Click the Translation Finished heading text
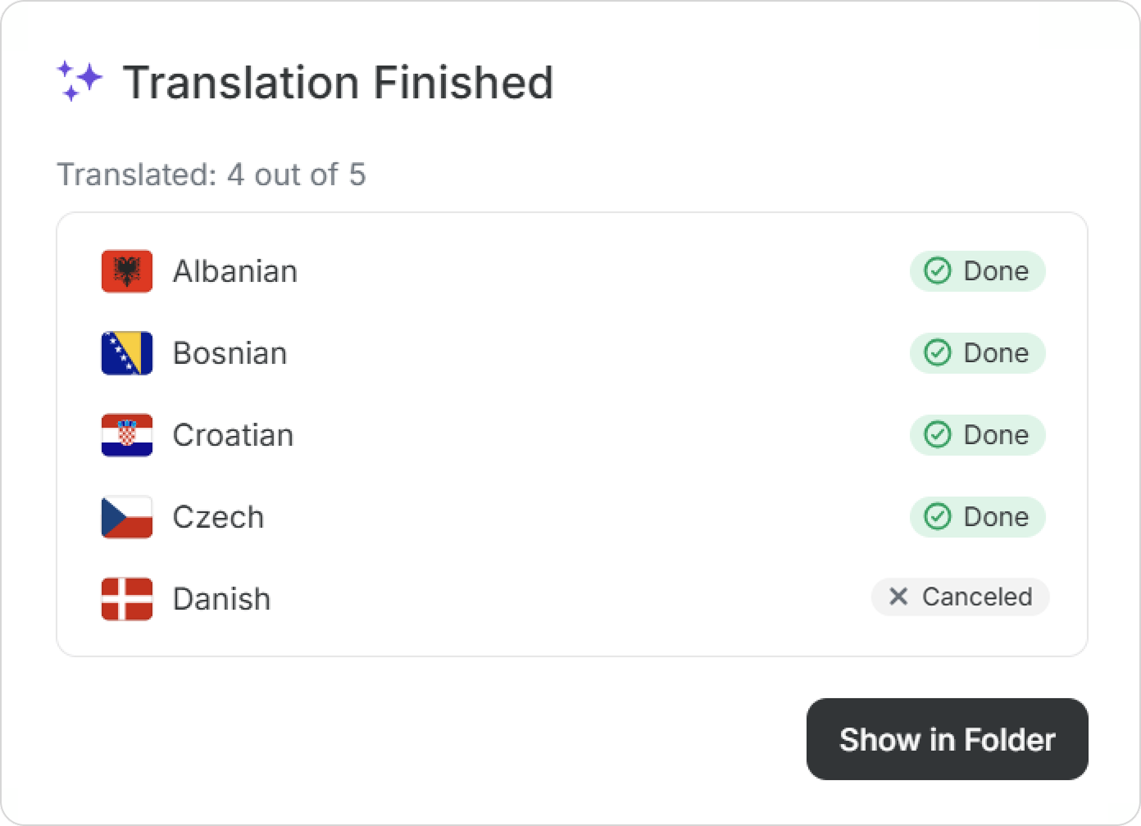 pos(338,83)
